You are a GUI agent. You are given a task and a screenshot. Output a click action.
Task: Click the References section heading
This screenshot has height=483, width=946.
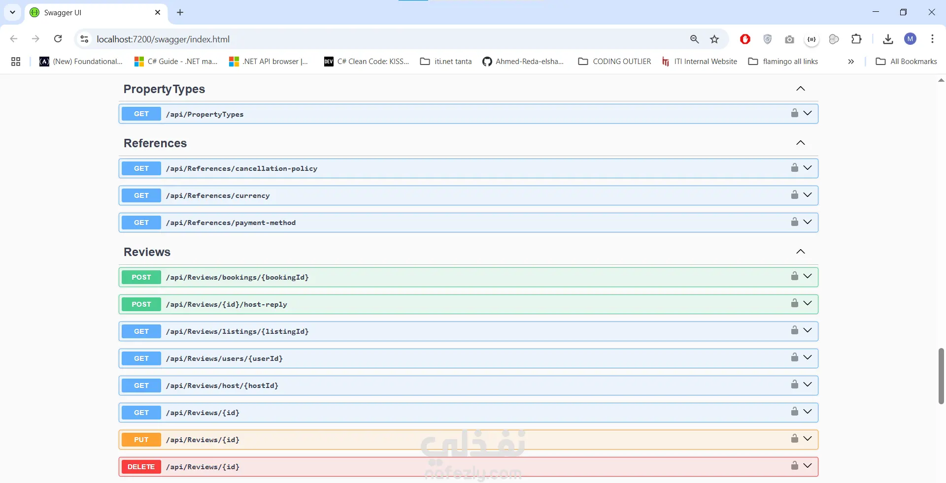click(x=155, y=143)
